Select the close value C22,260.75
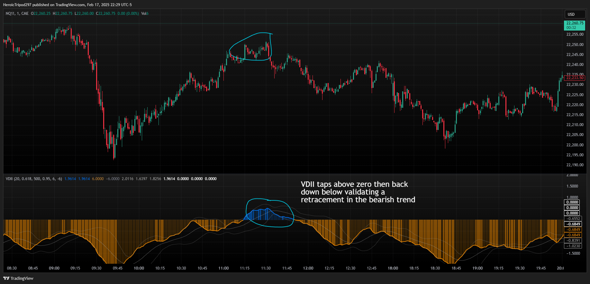This screenshot has height=284, width=590. coord(105,14)
